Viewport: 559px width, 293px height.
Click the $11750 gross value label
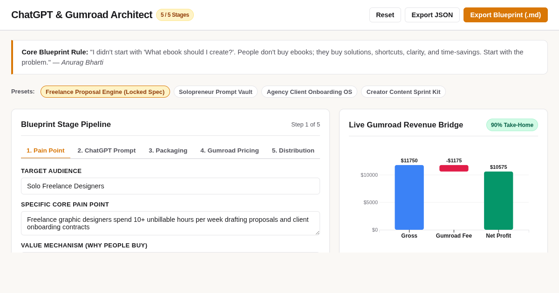tap(409, 160)
